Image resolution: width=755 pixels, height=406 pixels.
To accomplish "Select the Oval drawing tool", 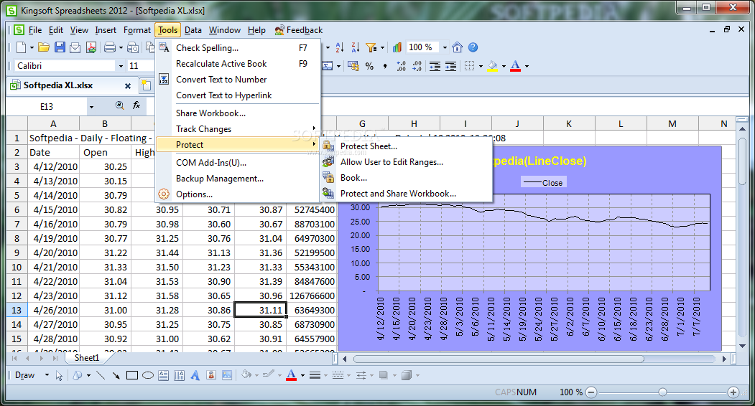I will click(148, 375).
